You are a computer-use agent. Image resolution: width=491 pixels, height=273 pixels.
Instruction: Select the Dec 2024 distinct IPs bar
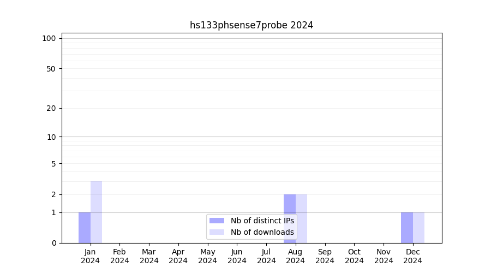click(x=407, y=228)
